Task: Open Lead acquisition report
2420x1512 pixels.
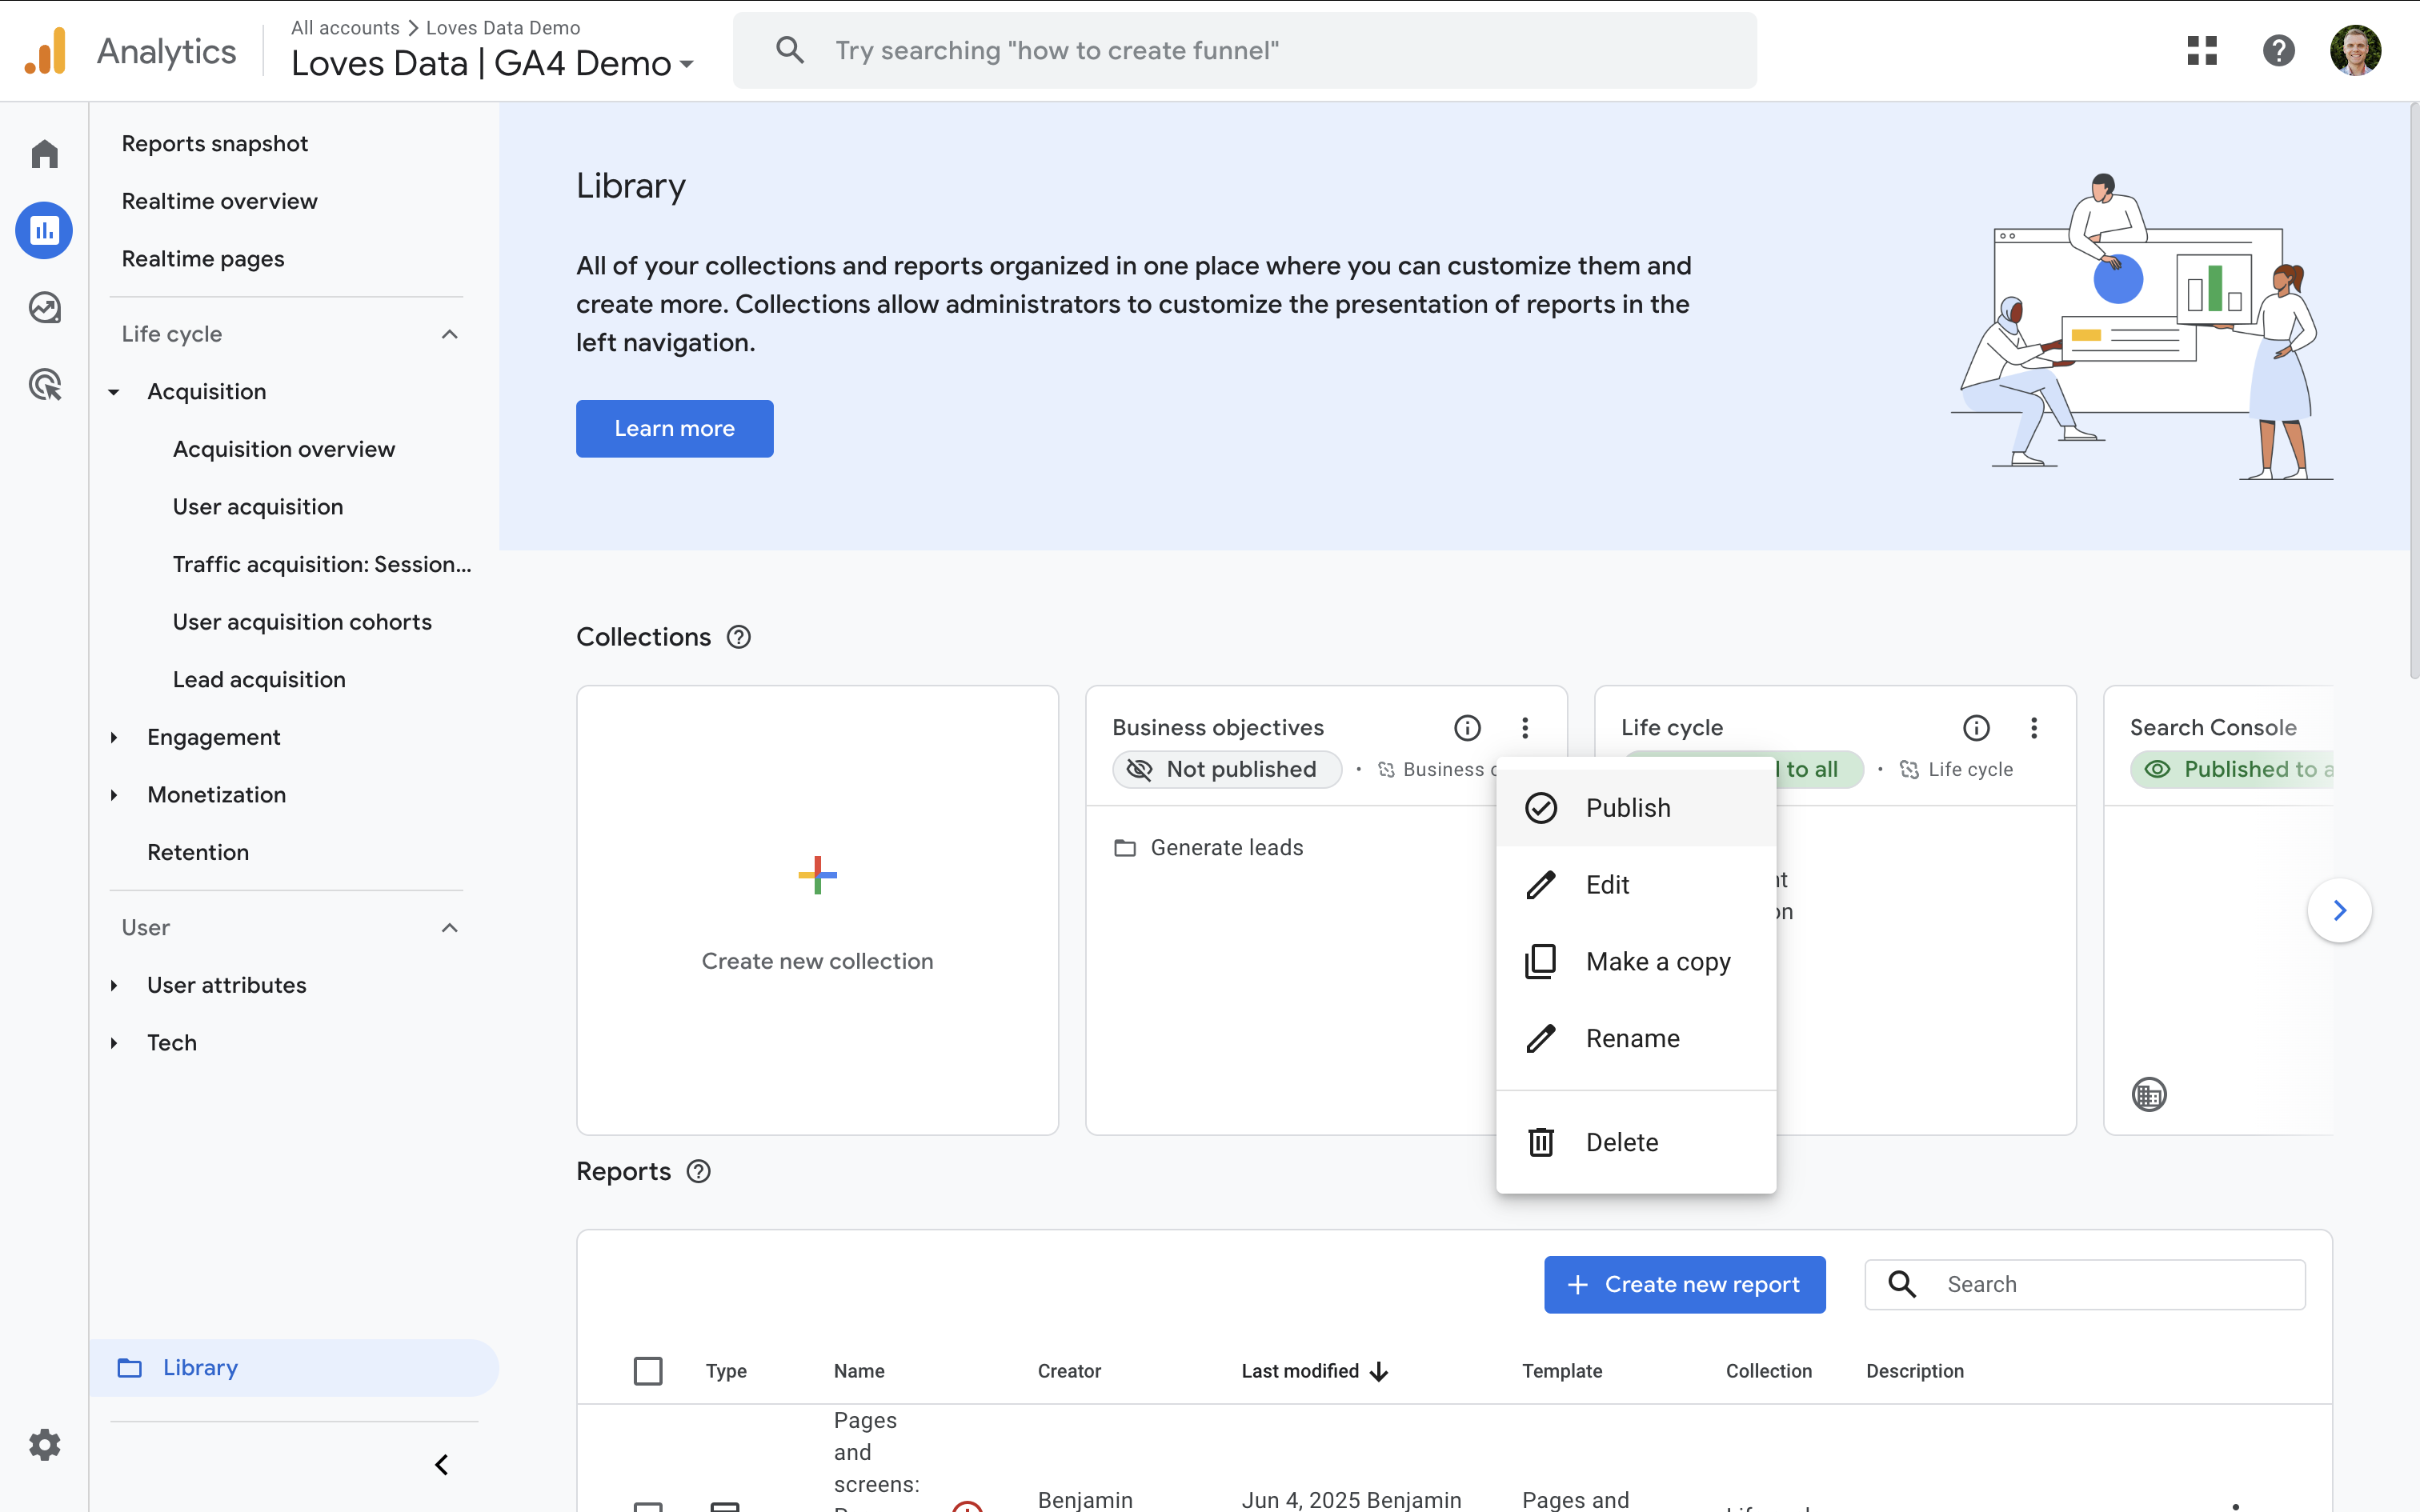Action: 259,680
